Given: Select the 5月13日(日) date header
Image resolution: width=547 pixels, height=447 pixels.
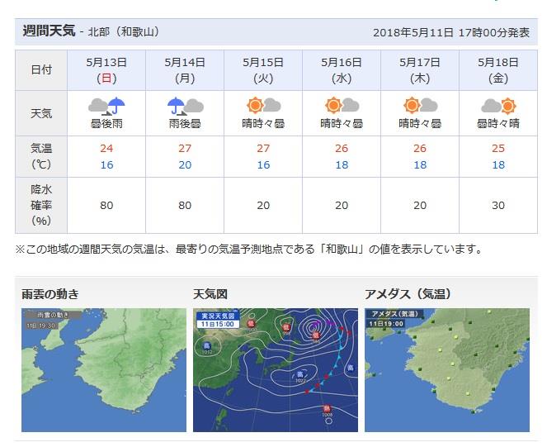Looking at the screenshot, I should [x=106, y=70].
